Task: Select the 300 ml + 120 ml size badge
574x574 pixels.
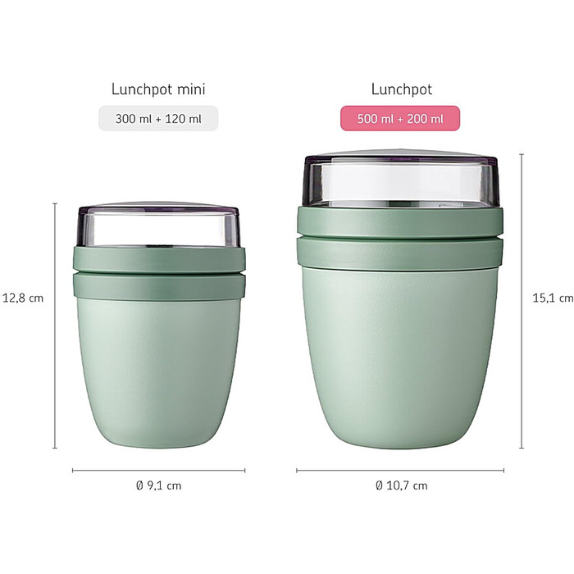Action: click(x=158, y=118)
